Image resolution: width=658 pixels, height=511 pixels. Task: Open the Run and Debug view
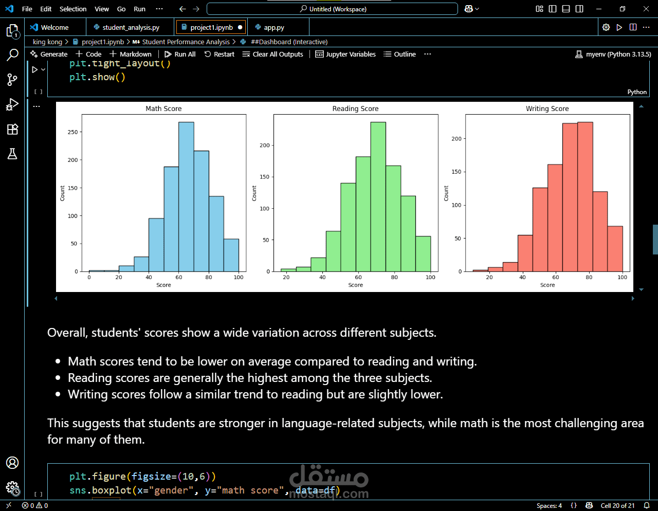12,104
